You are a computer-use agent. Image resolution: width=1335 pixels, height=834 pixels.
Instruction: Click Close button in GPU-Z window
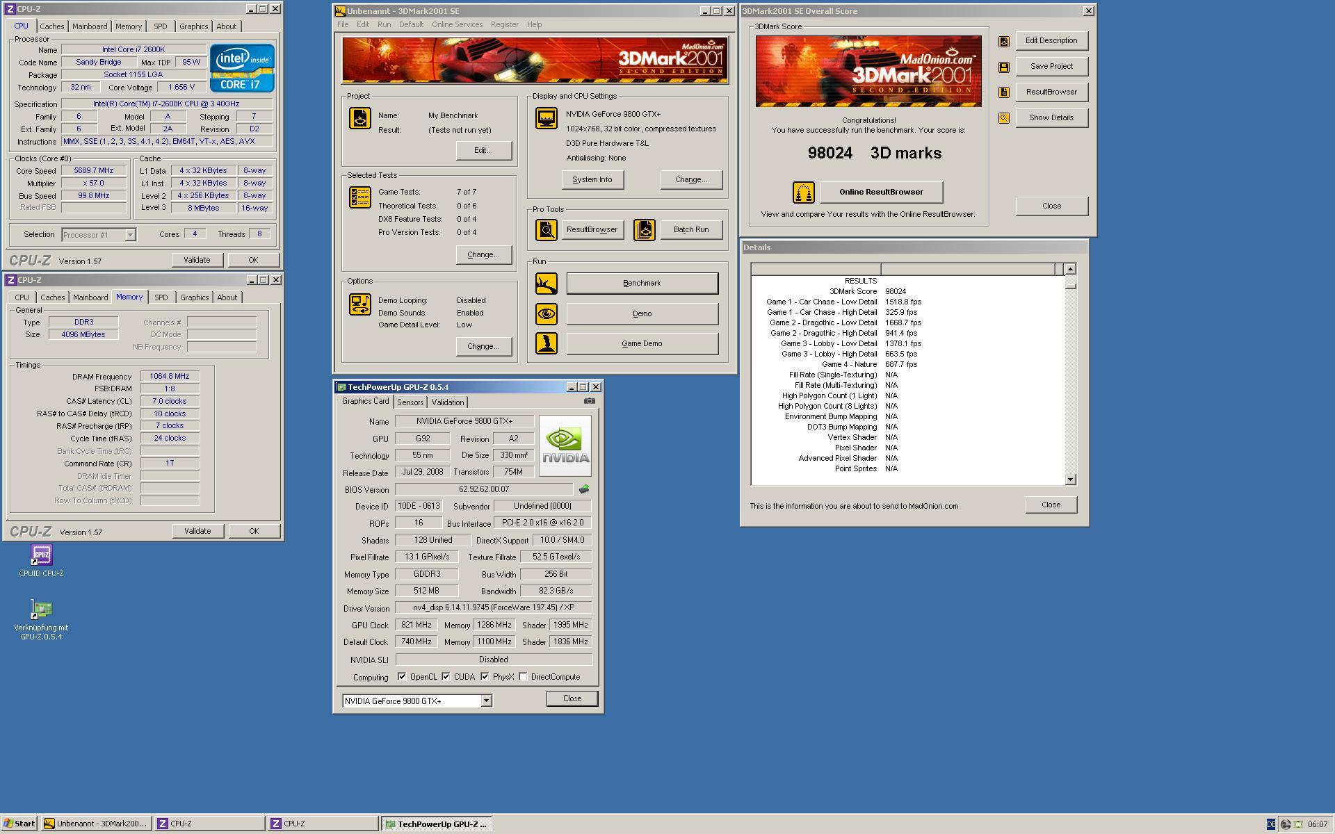coord(572,698)
